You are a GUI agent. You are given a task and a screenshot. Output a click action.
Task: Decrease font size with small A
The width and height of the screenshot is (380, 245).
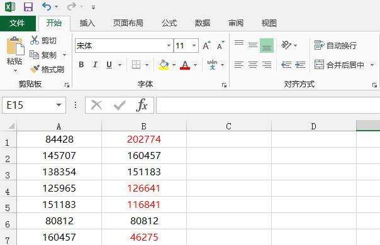point(221,45)
